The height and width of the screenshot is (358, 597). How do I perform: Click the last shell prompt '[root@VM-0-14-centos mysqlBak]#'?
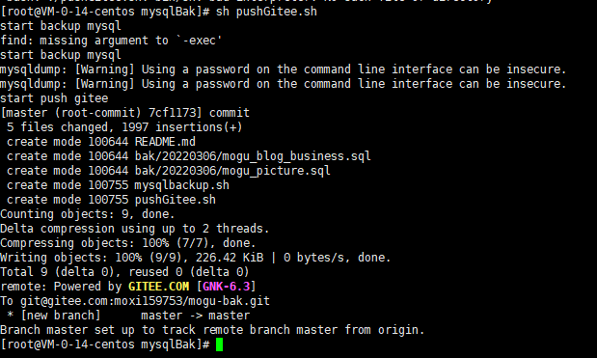tap(105, 344)
